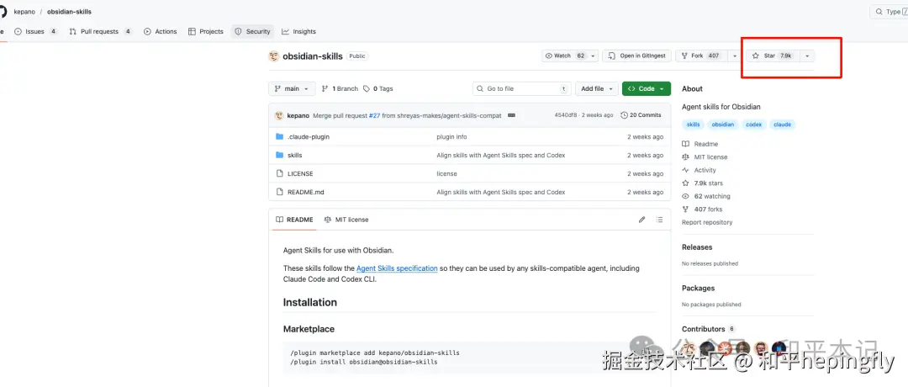The image size is (908, 387).
Task: View the 1 Branch link
Action: click(340, 88)
